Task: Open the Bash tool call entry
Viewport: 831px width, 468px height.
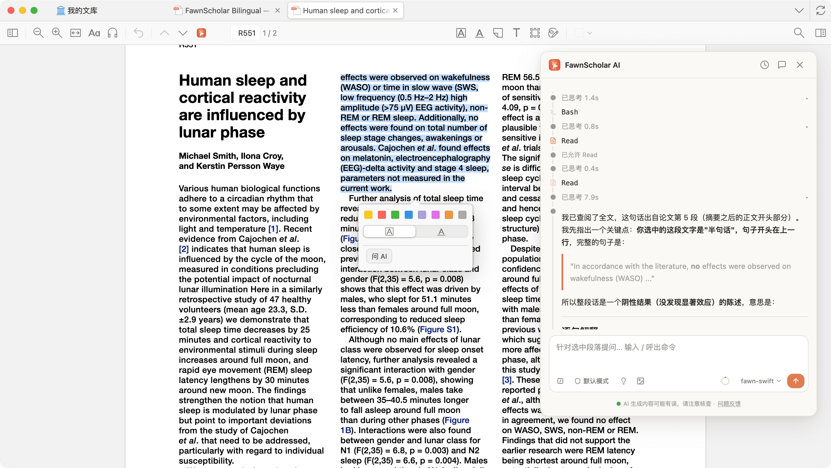Action: pos(569,112)
